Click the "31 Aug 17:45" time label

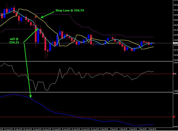tap(47, 129)
